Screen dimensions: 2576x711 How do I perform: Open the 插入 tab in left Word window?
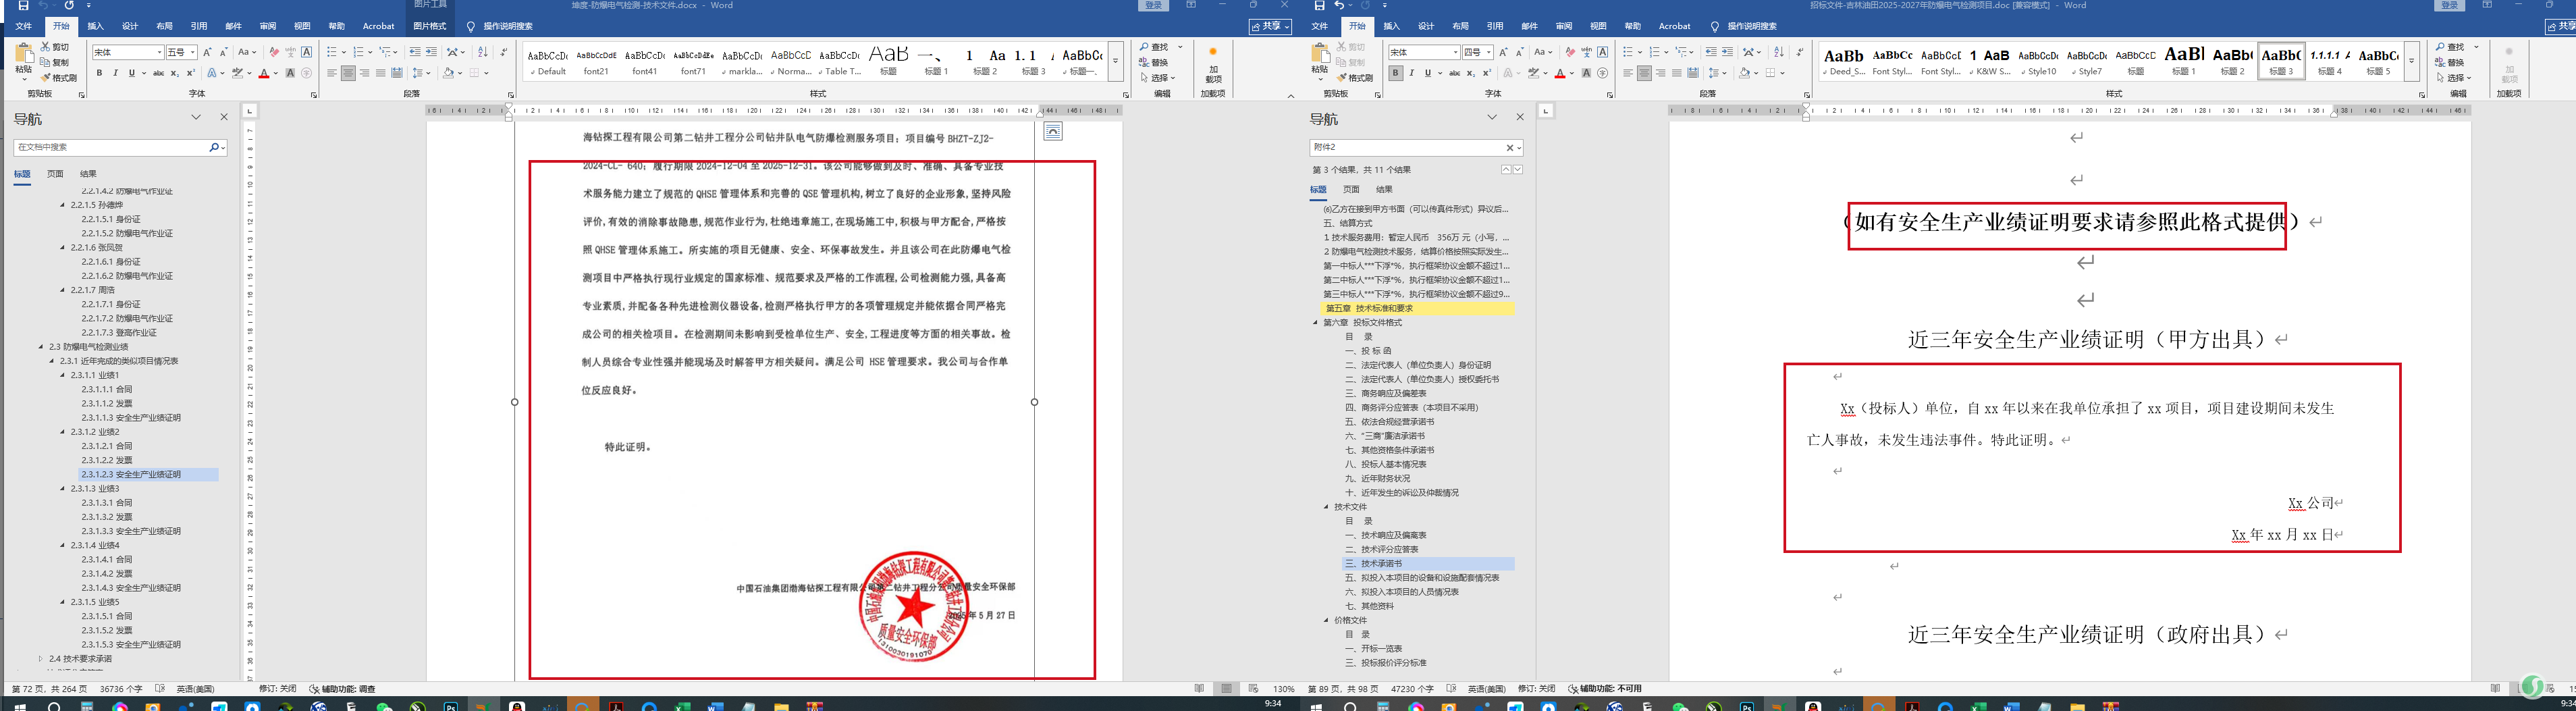(95, 26)
